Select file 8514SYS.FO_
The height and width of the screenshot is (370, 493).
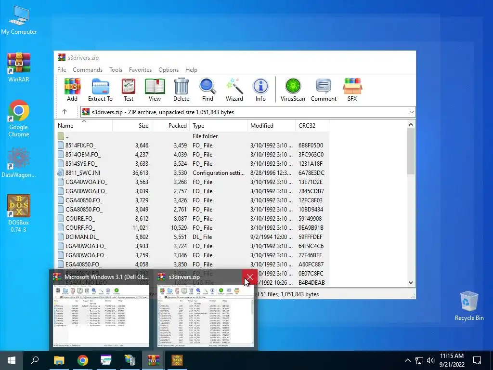click(192, 164)
